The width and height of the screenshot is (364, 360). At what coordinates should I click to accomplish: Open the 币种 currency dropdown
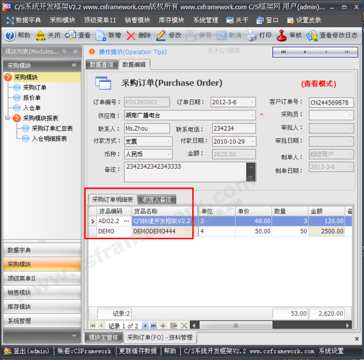pos(168,155)
